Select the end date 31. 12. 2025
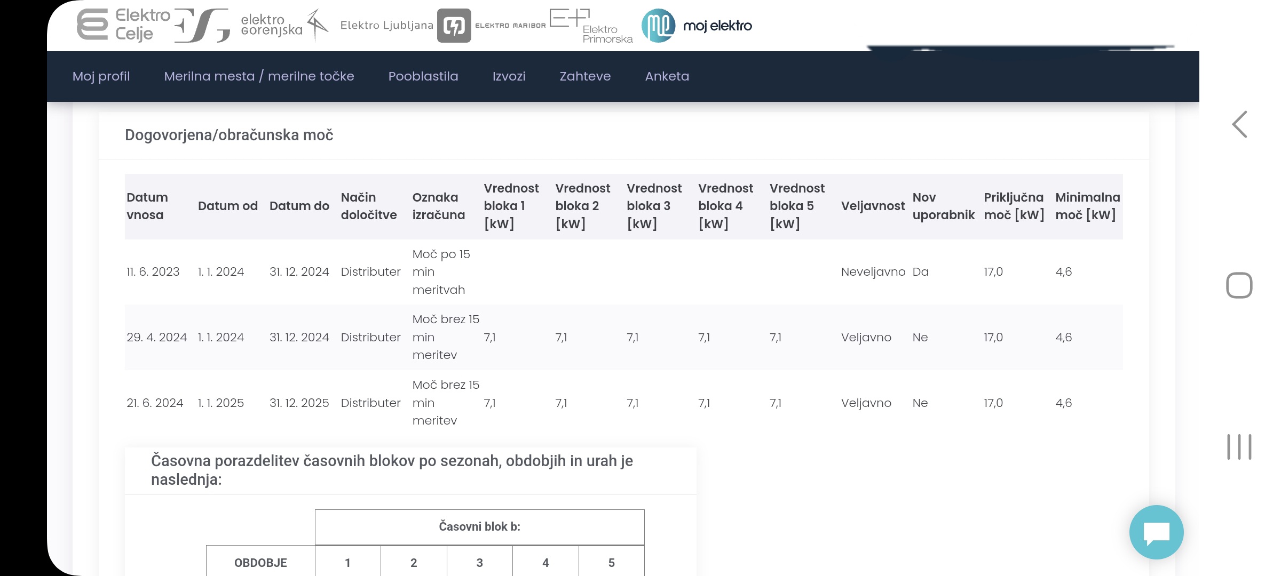Screen dimensions: 1281x576 pos(299,403)
